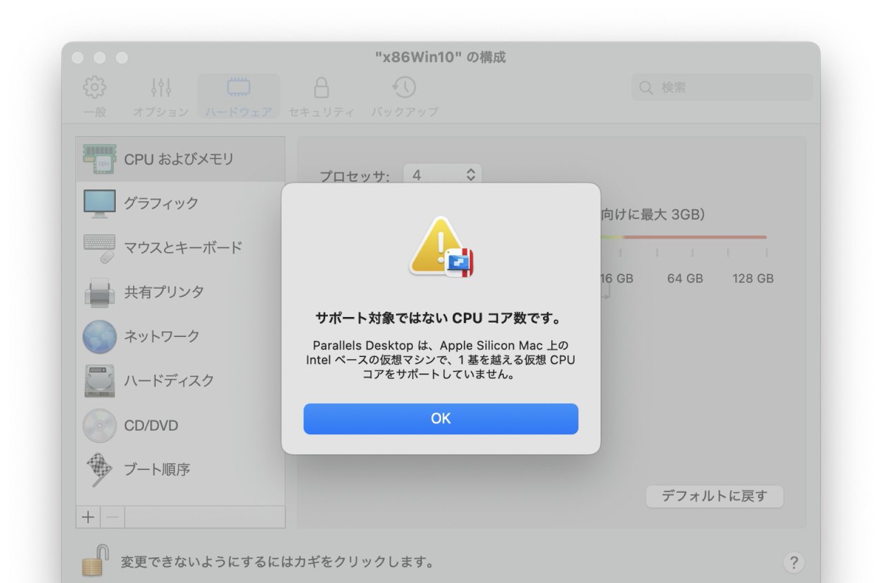
Task: Select the ブート順序 checkered flag icon
Action: pos(99,470)
